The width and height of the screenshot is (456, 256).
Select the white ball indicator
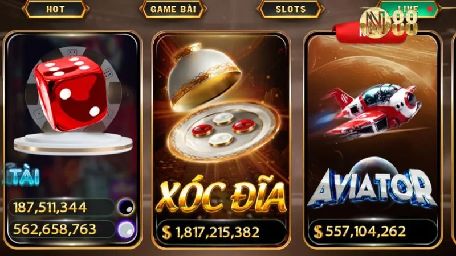(x=126, y=229)
